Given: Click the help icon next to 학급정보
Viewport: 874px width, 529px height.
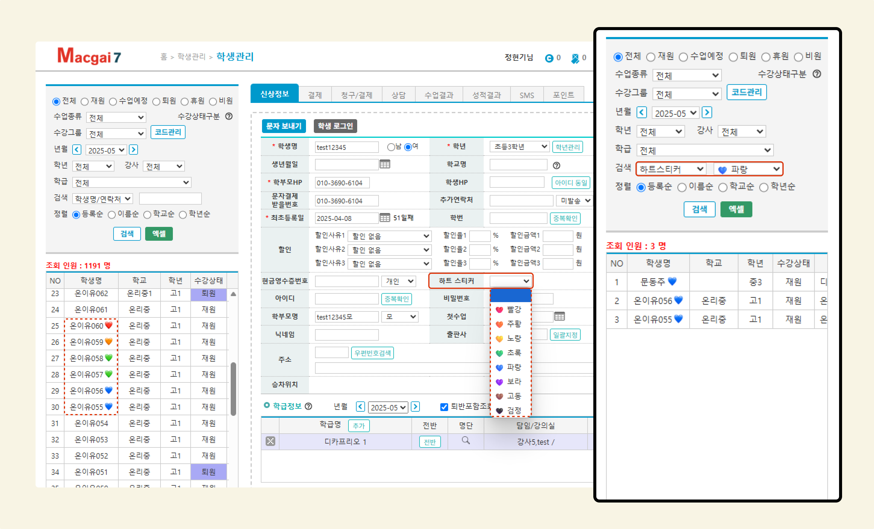Looking at the screenshot, I should point(309,407).
